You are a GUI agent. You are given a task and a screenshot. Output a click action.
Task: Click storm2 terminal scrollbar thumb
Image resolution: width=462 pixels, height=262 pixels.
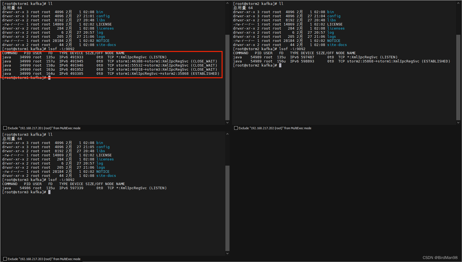click(458, 77)
